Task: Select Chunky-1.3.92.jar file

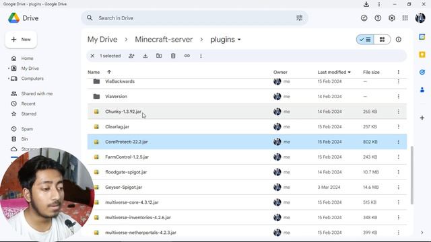Action: (x=247, y=112)
